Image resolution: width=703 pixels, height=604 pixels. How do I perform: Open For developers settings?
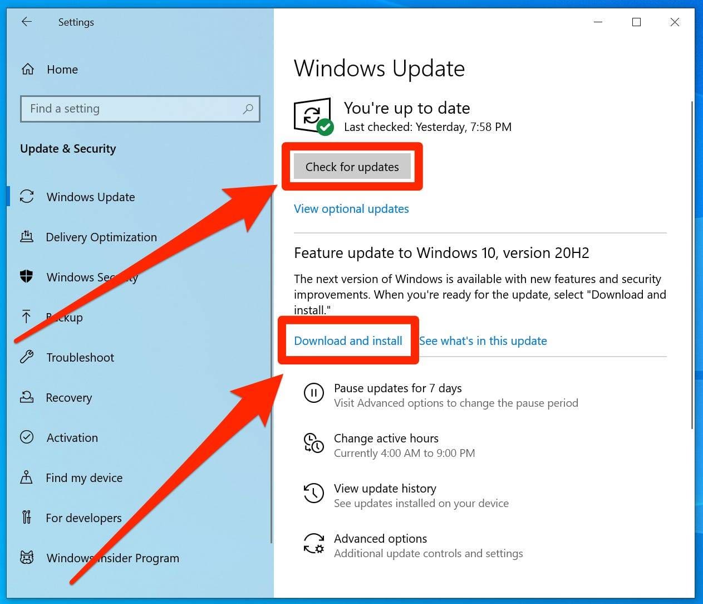coord(83,518)
